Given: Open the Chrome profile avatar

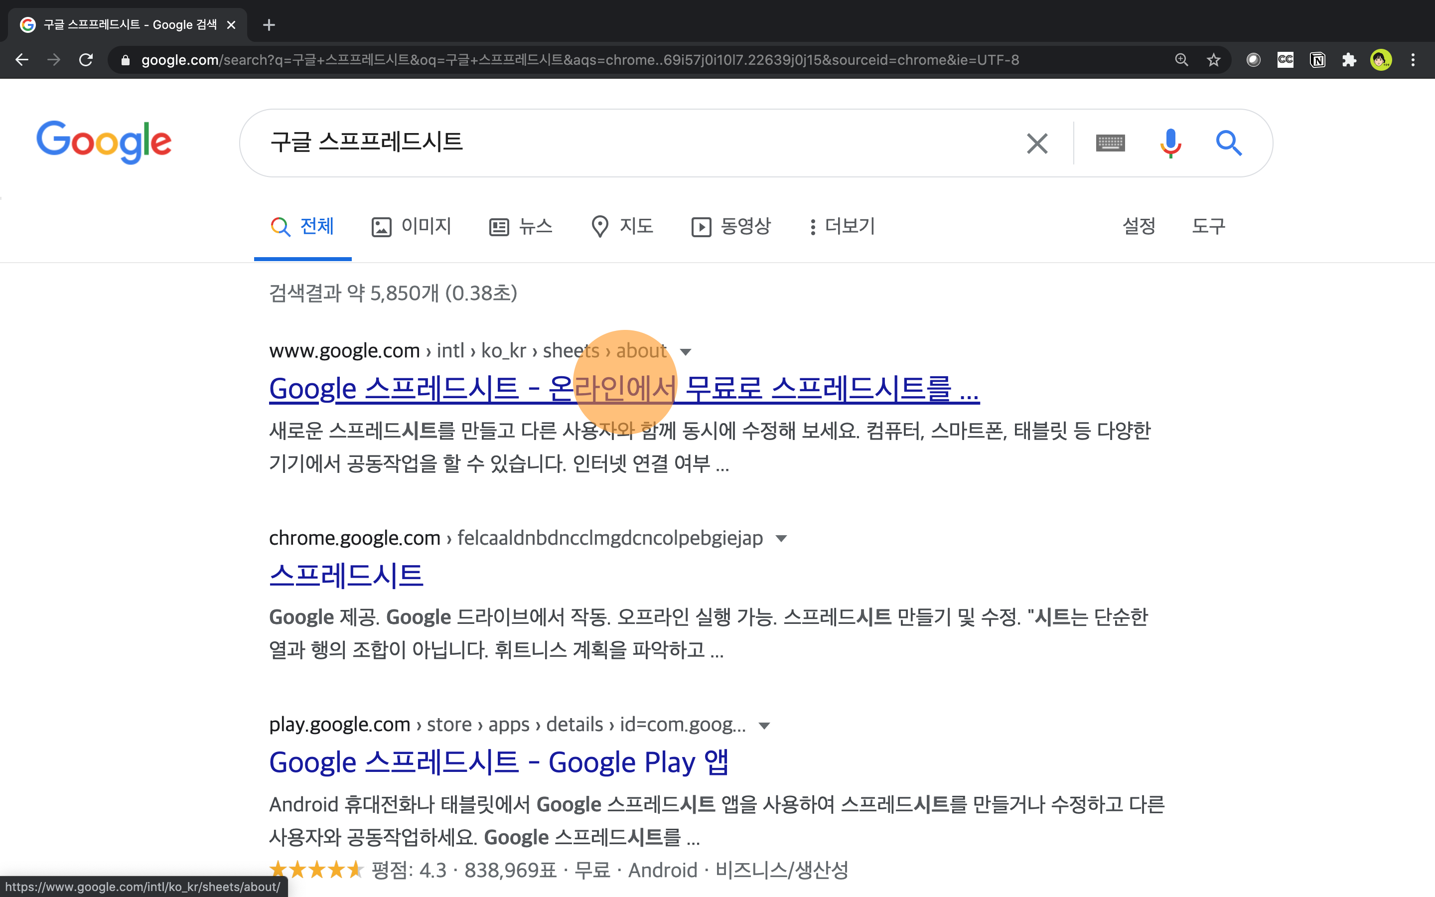Looking at the screenshot, I should tap(1381, 60).
